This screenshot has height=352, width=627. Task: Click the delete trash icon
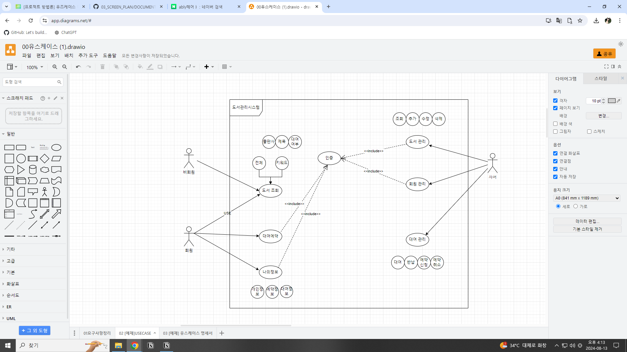(x=103, y=67)
